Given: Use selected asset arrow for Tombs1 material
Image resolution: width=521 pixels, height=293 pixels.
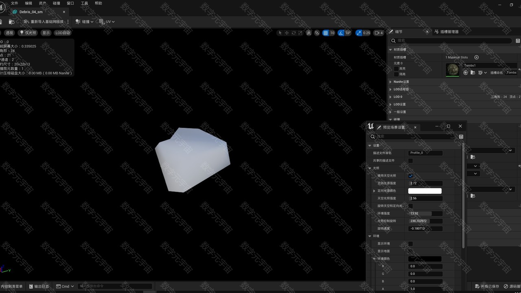Looking at the screenshot, I should tap(466, 73).
